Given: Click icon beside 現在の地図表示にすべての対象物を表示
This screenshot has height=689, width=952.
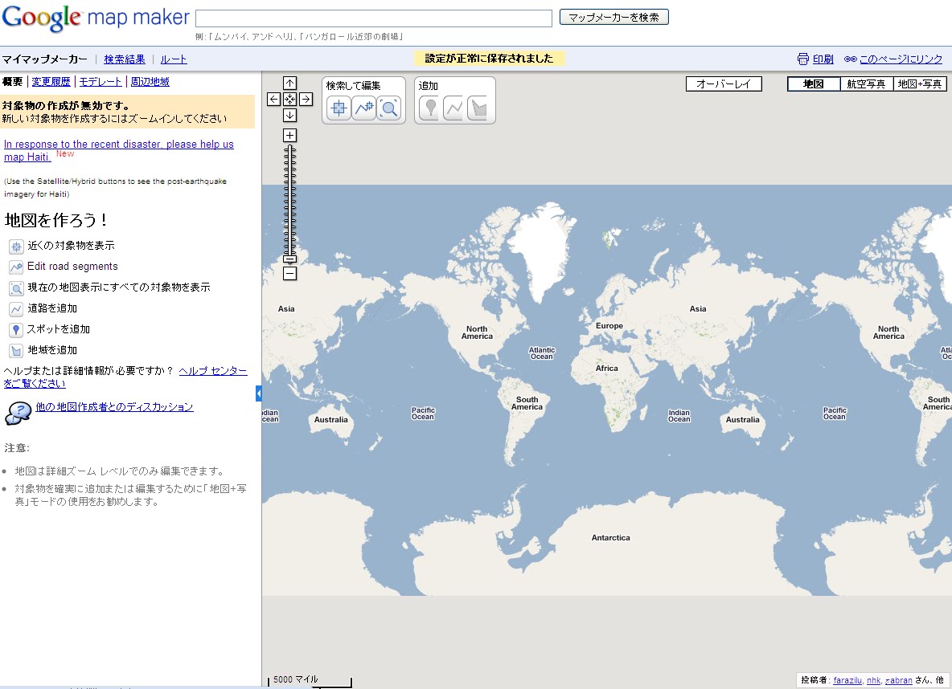Looking at the screenshot, I should coord(16,288).
